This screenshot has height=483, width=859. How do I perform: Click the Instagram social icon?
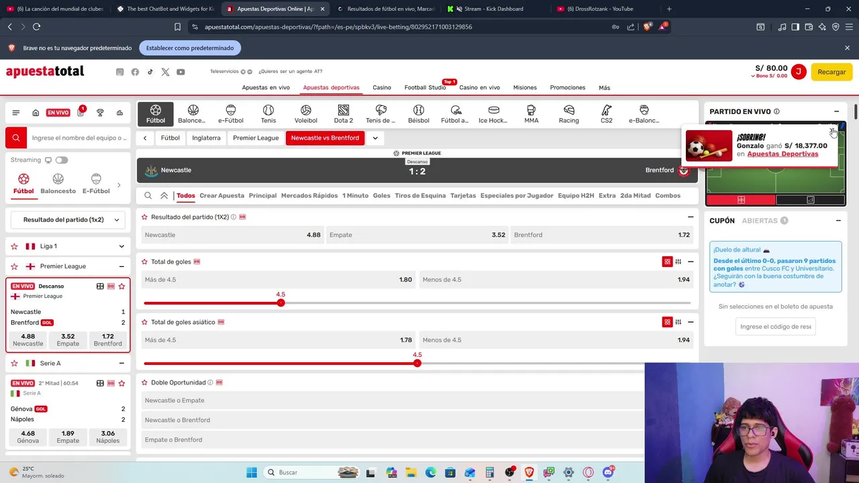click(x=120, y=72)
